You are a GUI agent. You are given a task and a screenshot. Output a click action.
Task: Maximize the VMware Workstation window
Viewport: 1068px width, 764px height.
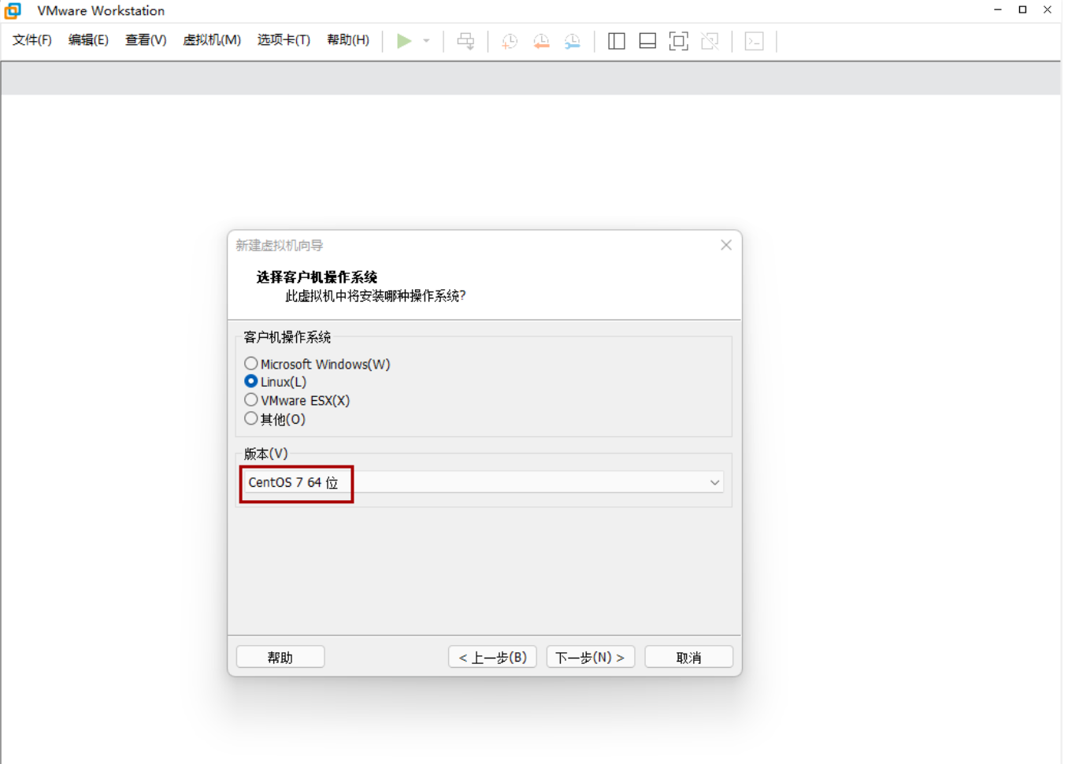pos(1022,10)
